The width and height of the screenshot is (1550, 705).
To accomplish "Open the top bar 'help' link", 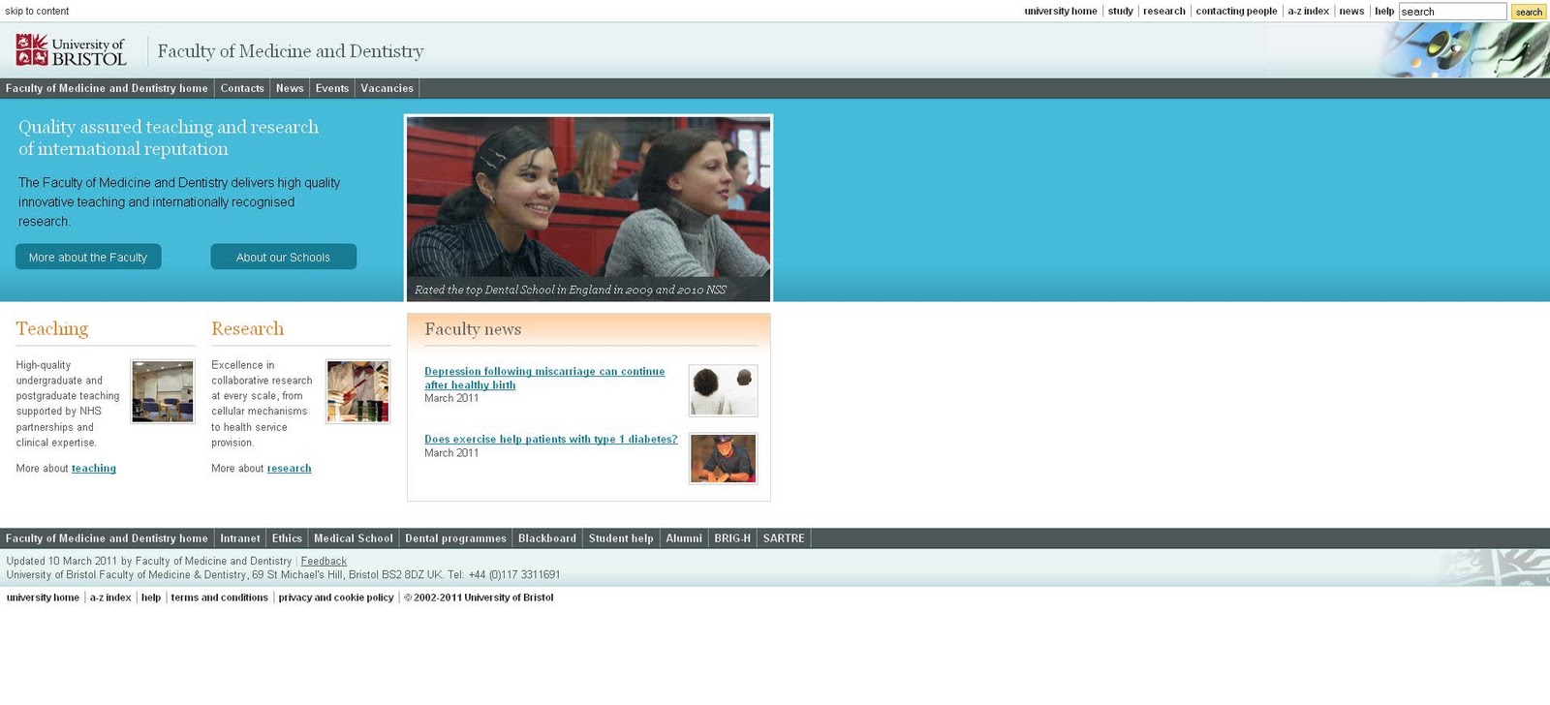I will [x=1384, y=12].
